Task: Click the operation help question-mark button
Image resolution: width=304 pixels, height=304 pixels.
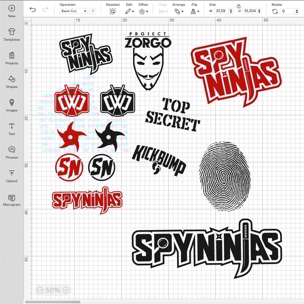Action: pyautogui.click(x=93, y=11)
